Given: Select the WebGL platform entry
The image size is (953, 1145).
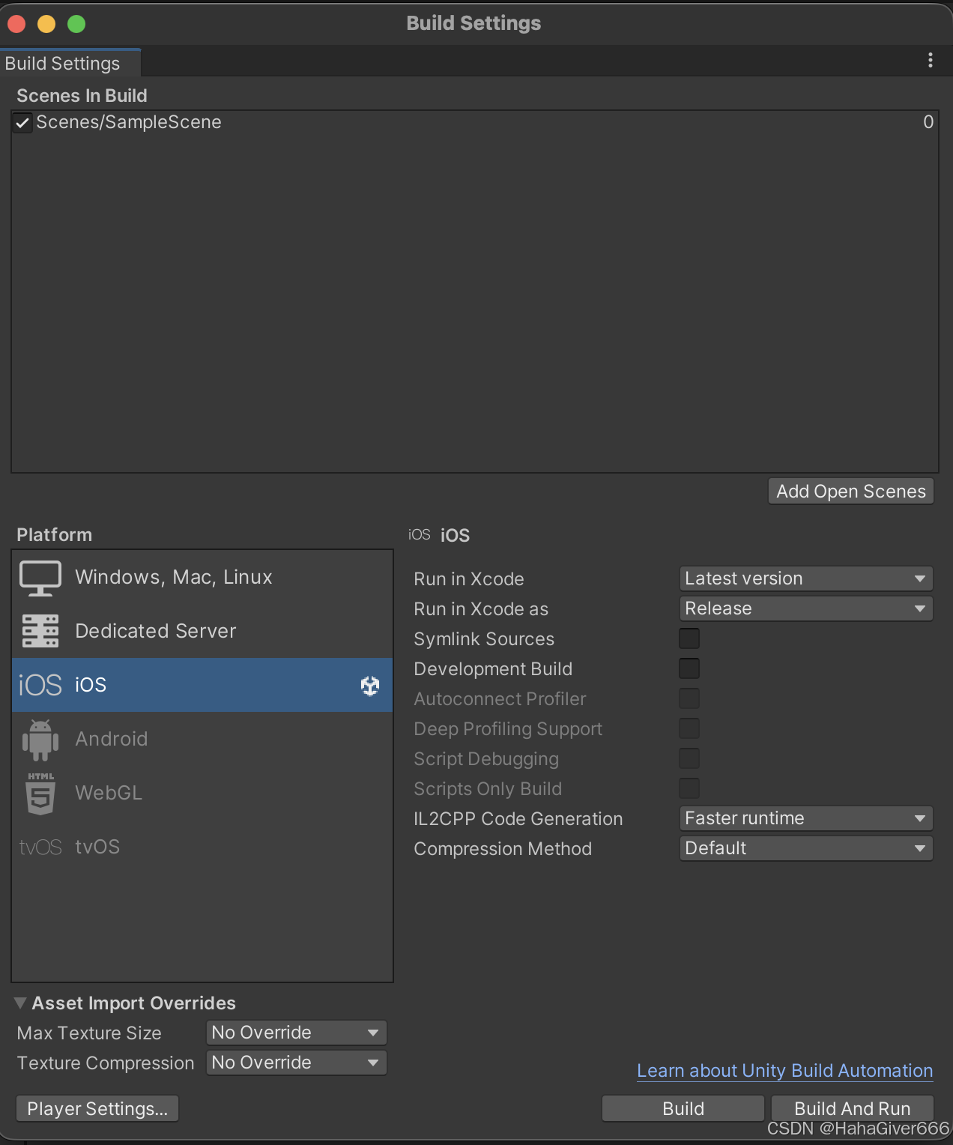Looking at the screenshot, I should (202, 793).
